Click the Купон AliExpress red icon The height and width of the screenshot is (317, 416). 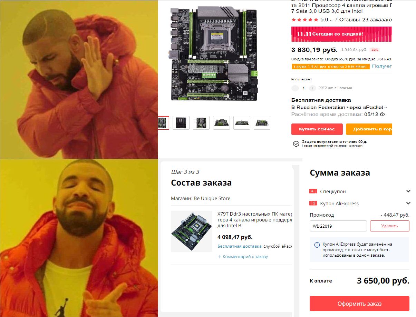coord(313,203)
